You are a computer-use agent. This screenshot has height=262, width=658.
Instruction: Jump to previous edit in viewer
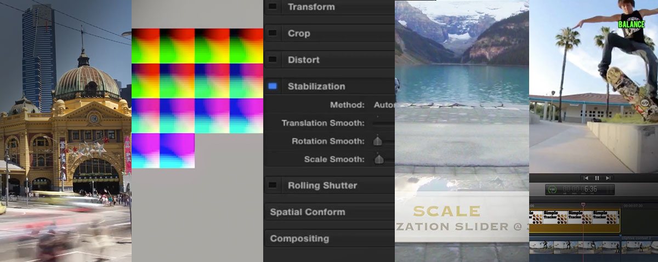click(x=586, y=178)
